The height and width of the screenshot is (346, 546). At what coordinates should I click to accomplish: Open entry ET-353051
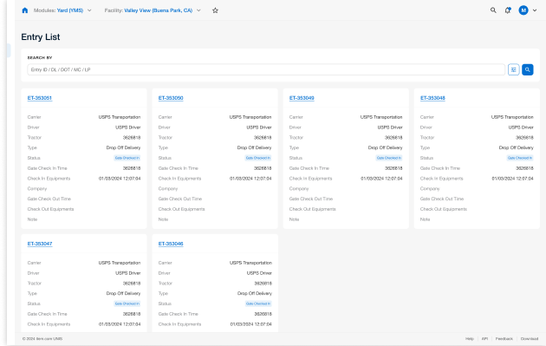pyautogui.click(x=40, y=98)
